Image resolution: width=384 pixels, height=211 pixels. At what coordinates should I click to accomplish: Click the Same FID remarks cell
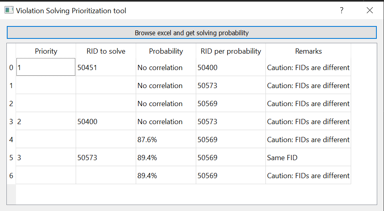pyautogui.click(x=308, y=157)
